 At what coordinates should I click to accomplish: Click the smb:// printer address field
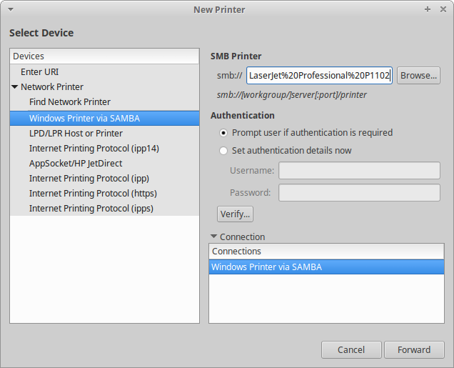(x=319, y=75)
